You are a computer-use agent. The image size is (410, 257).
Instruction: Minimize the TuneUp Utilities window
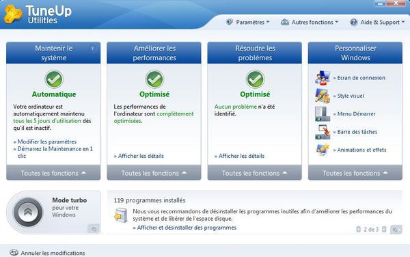click(381, 3)
